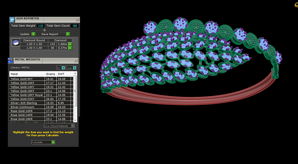Image resolution: width=298 pixels, height=164 pixels.
Task: Select the Yellow Gold:14KY row
Action: 41,87
